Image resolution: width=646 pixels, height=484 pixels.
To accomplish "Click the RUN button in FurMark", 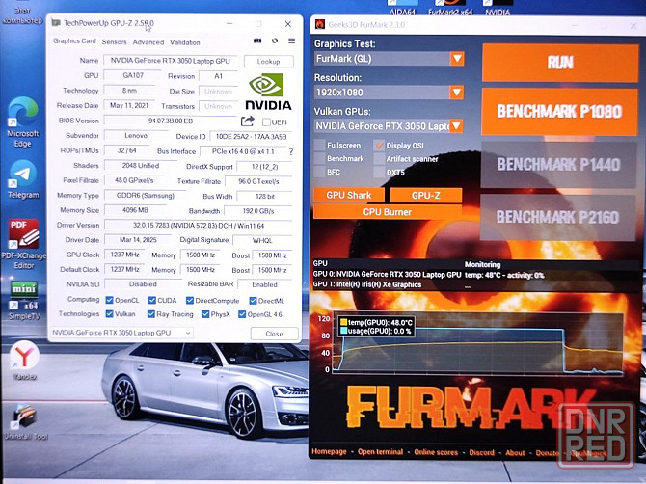I will (560, 63).
